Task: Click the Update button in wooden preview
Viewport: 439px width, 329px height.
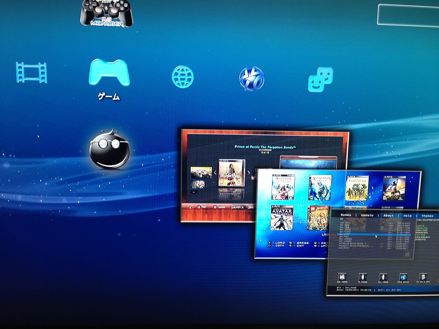Action: click(x=219, y=207)
